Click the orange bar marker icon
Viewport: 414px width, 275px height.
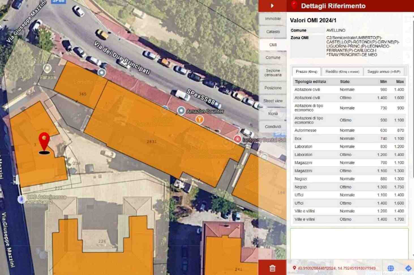(200, 120)
